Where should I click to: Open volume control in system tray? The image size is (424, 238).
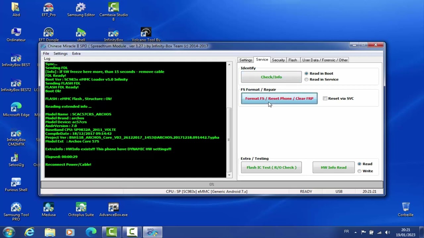pyautogui.click(x=387, y=232)
